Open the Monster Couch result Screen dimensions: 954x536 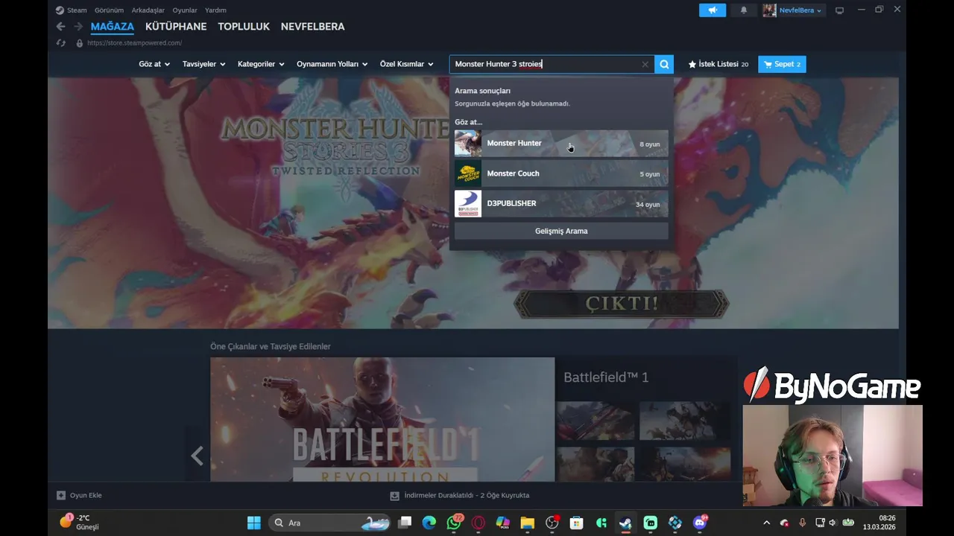point(561,173)
